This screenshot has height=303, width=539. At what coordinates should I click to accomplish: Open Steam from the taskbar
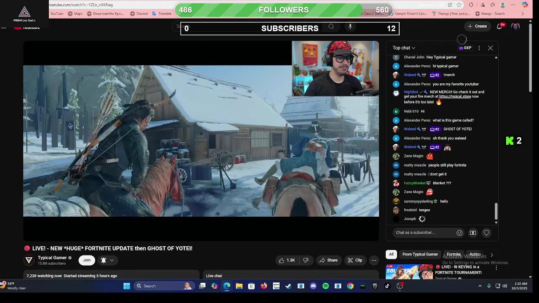pos(288,286)
